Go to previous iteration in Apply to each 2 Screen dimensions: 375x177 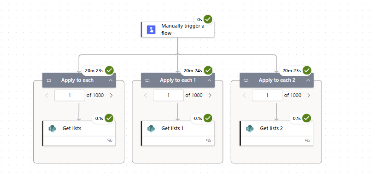pos(244,96)
